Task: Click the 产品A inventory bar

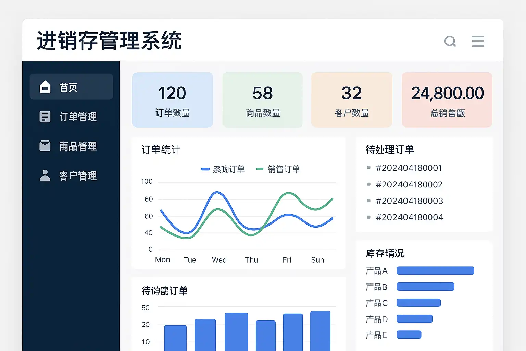Action: 435,270
